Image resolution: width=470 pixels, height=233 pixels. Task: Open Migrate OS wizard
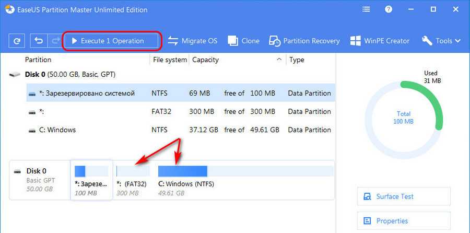192,41
